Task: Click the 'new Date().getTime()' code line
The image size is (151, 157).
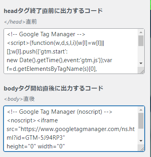Action: pyautogui.click(x=59, y=60)
